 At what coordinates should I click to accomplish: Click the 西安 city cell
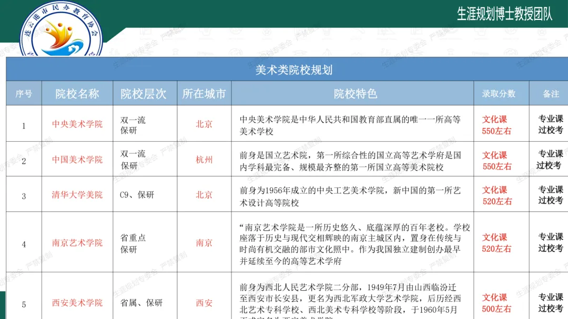click(x=204, y=303)
